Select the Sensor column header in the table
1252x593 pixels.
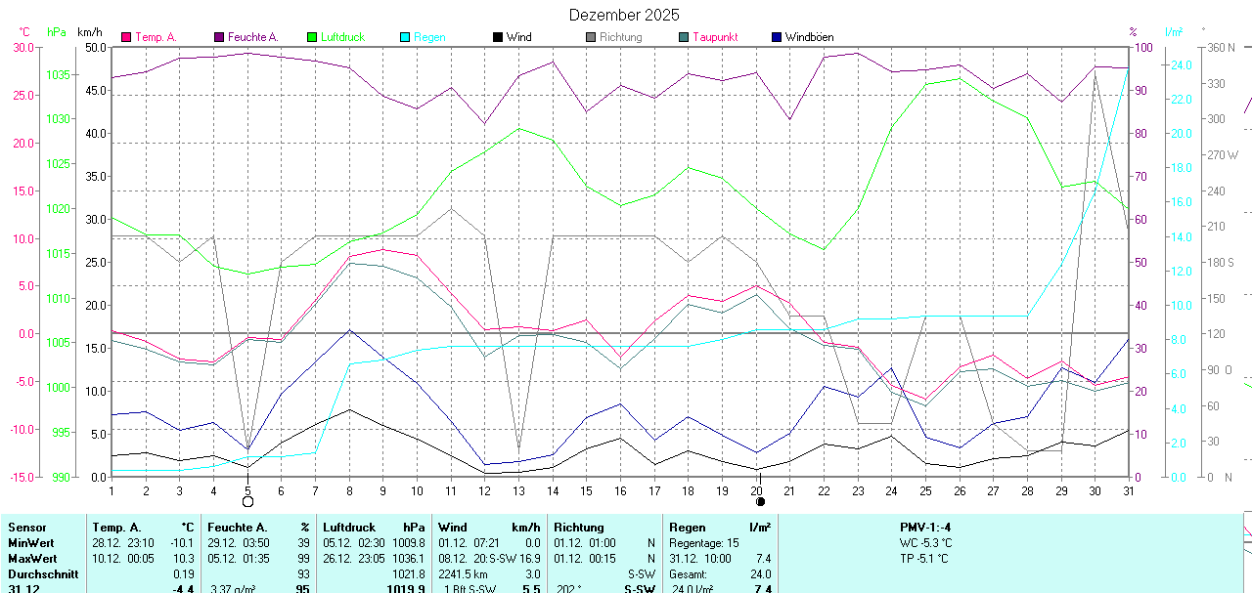[x=27, y=528]
